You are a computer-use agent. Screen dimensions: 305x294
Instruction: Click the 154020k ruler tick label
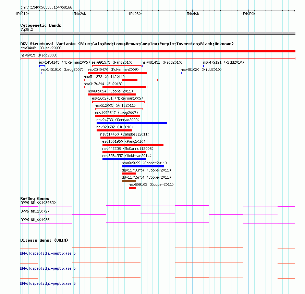pyautogui.click(x=79, y=14)
